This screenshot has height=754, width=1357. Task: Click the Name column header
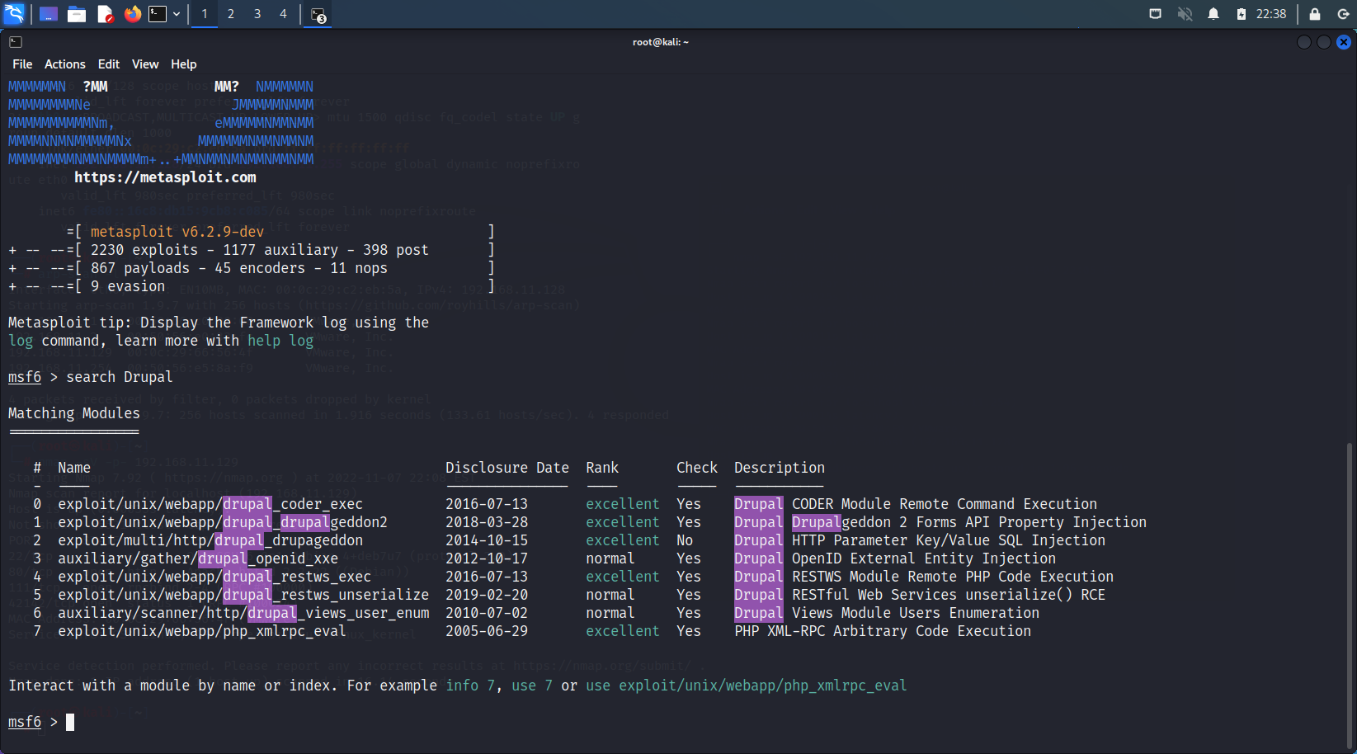[x=74, y=468]
